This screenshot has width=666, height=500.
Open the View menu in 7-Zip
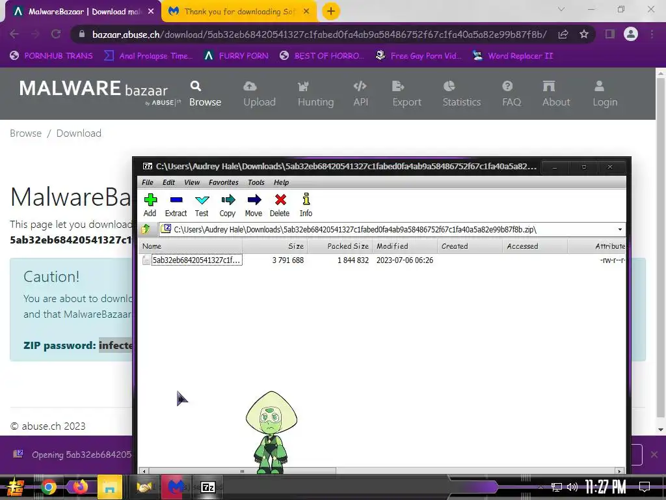coord(192,182)
